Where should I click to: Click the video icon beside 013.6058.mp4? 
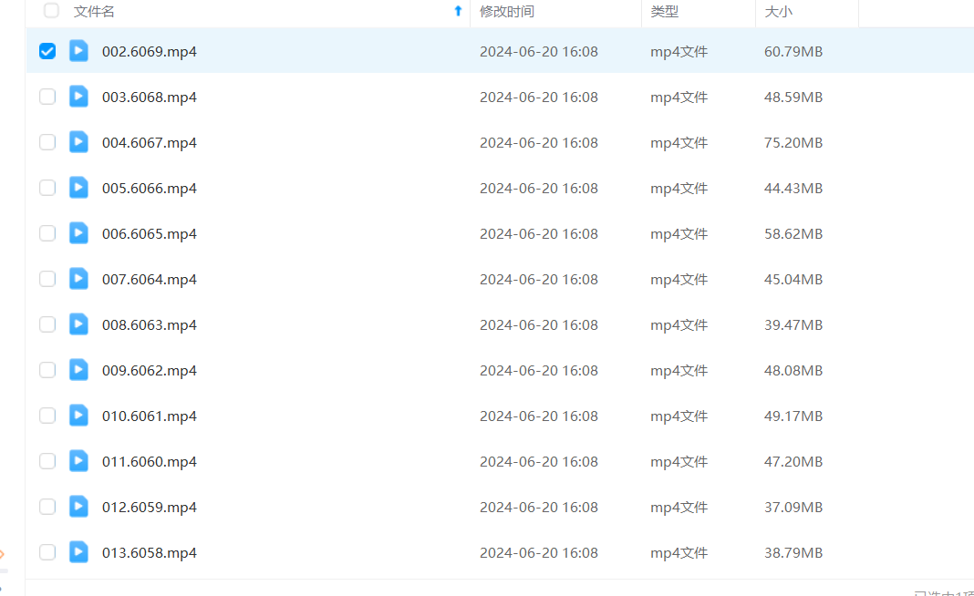tap(79, 552)
